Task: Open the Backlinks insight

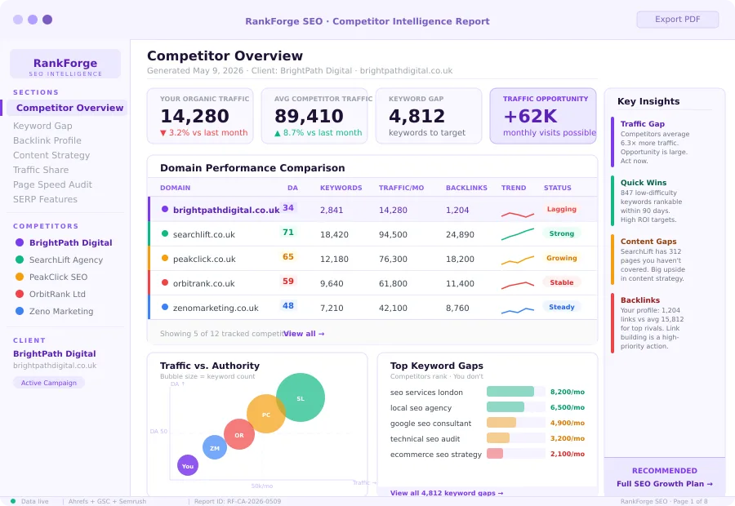Action: [662, 323]
